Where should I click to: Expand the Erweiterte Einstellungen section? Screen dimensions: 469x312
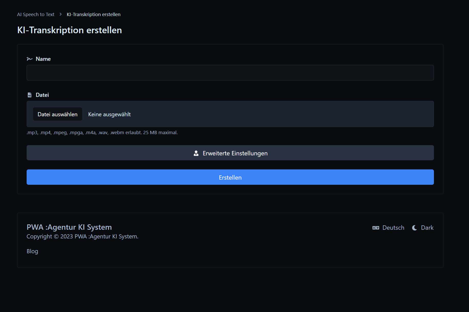[x=230, y=153]
